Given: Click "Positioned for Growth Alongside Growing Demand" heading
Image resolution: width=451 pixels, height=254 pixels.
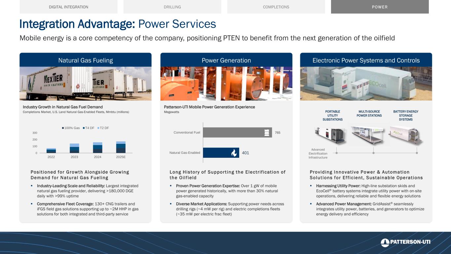Looking at the screenshot, I should point(80,175).
